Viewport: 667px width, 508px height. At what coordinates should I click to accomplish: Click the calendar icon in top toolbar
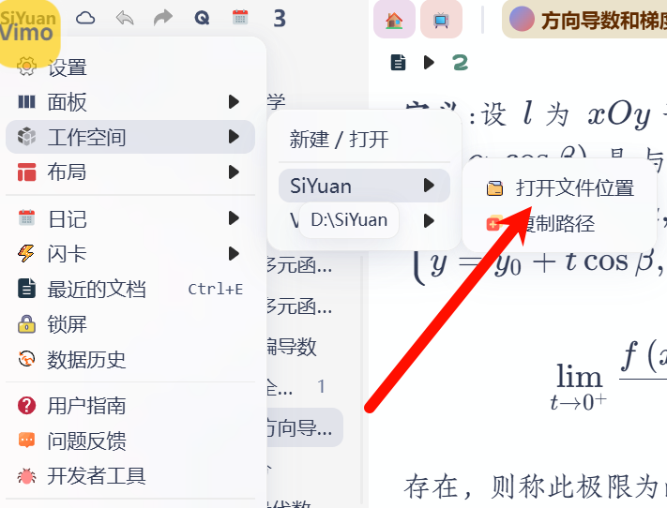click(240, 18)
